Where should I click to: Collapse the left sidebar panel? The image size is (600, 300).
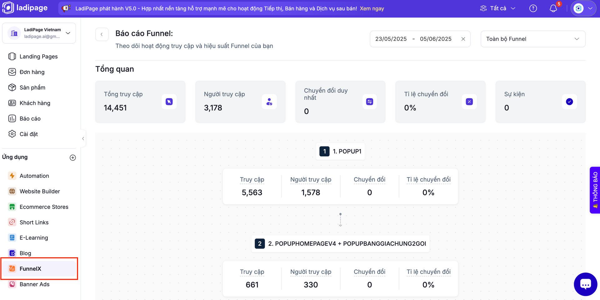point(83,139)
